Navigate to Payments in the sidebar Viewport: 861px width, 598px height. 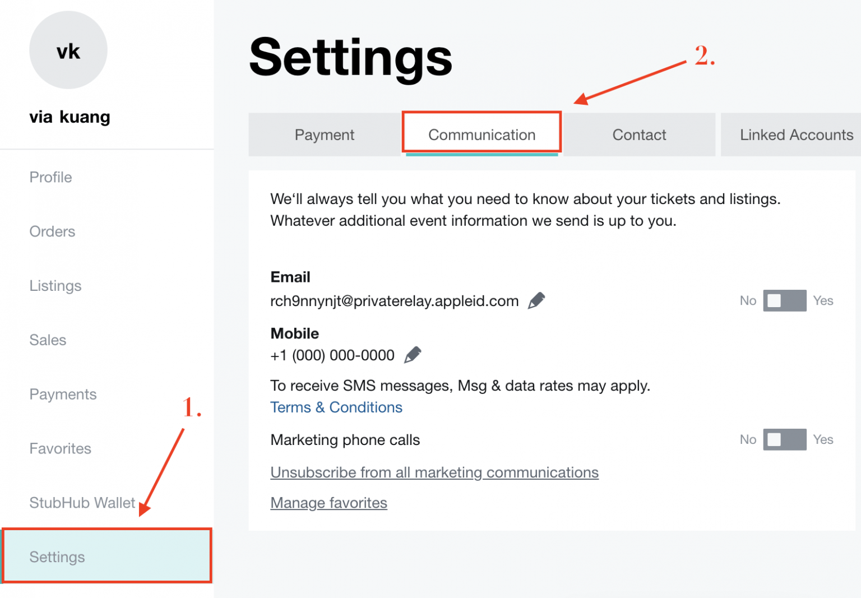pyautogui.click(x=63, y=395)
